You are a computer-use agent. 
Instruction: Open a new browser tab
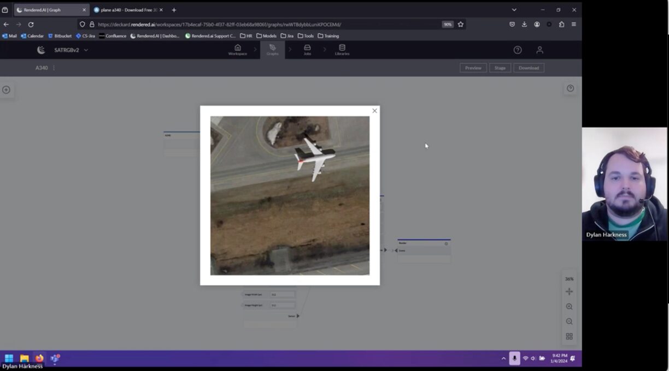coord(174,10)
